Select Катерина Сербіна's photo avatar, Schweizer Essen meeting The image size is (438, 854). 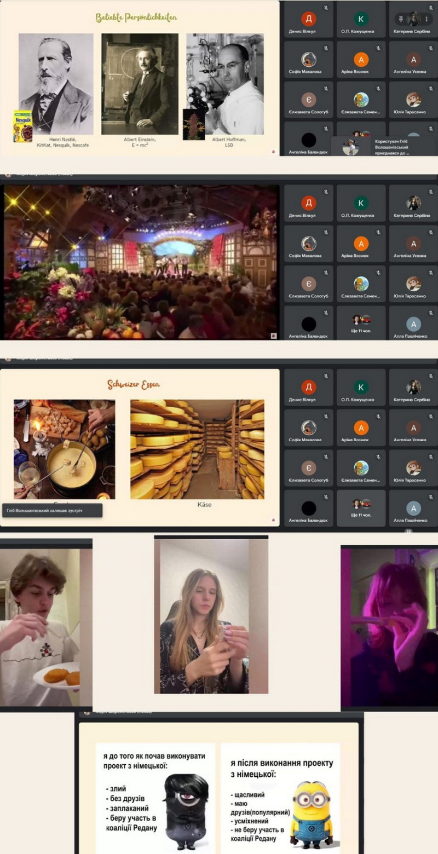tap(413, 387)
